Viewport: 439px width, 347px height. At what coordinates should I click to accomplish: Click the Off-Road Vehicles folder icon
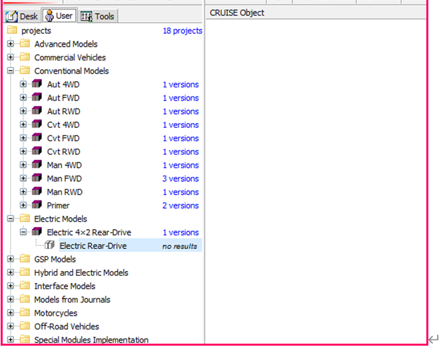point(25,326)
